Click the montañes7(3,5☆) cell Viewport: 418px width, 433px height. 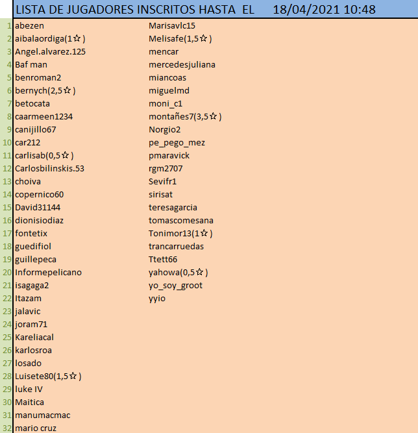pyautogui.click(x=185, y=116)
